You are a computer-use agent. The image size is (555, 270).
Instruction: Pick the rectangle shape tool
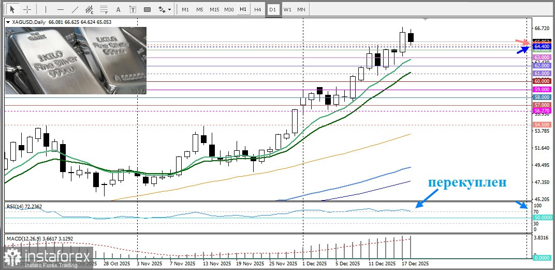coord(148,9)
